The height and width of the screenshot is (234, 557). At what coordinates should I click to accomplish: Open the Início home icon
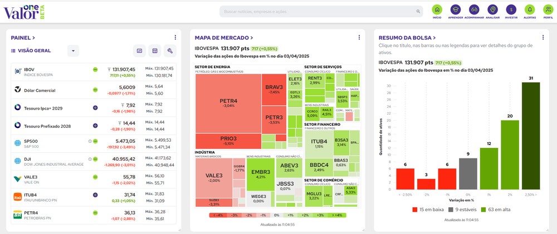click(x=437, y=9)
